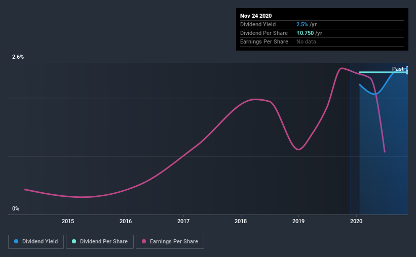This screenshot has height=257, width=416.
Task: Click the teal Dividend Per Share dot
Action: 74,241
